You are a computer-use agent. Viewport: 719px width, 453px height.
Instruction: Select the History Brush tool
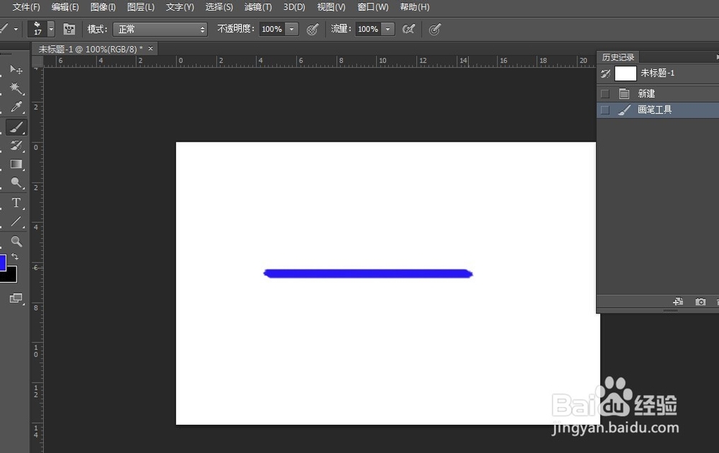click(x=17, y=146)
